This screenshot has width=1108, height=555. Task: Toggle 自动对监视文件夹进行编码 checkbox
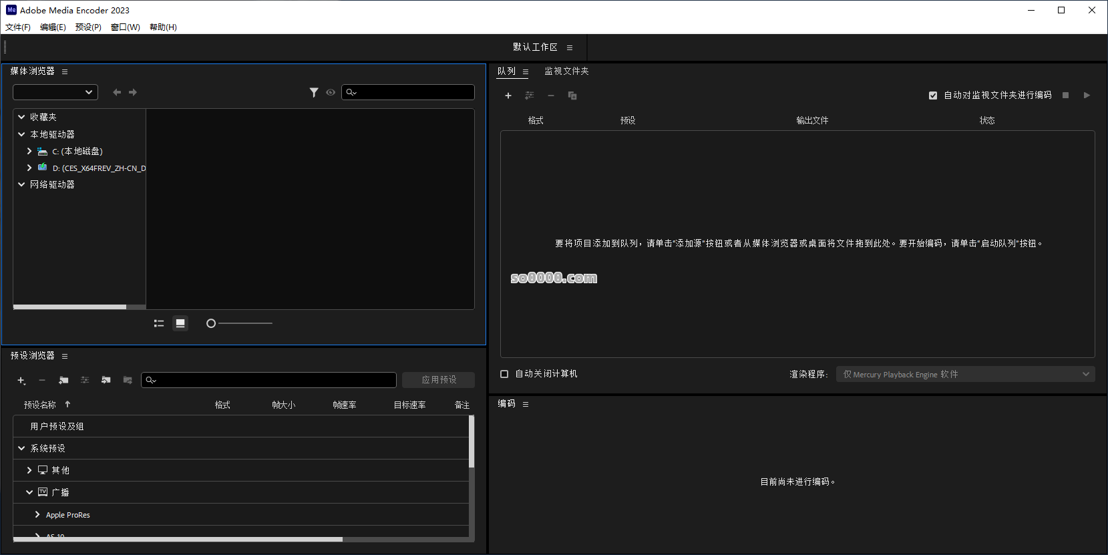click(x=933, y=96)
